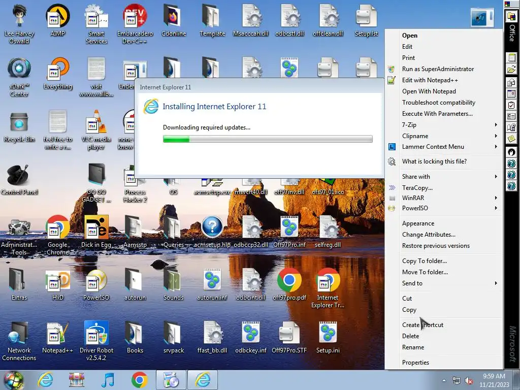Image resolution: width=520 pixels, height=390 pixels.
Task: Select the Setup.ini file icon
Action: [x=328, y=338]
